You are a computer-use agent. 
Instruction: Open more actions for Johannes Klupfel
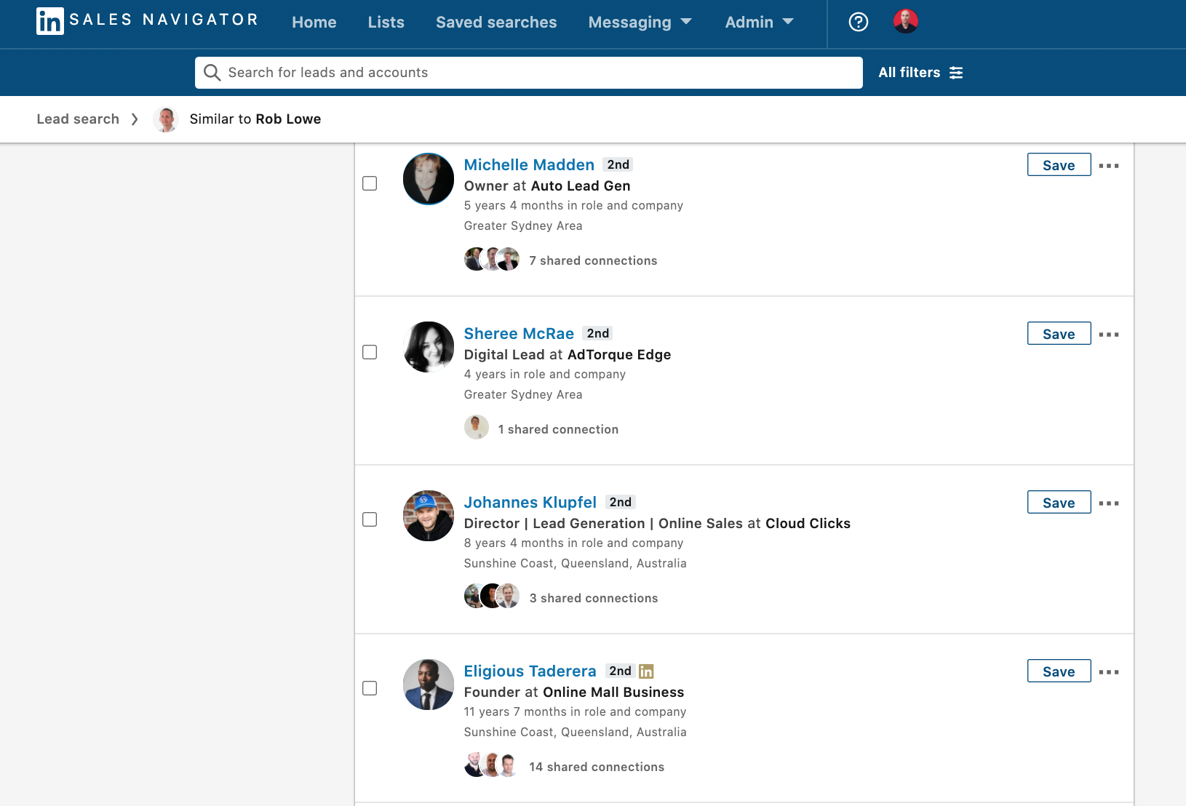tap(1109, 503)
